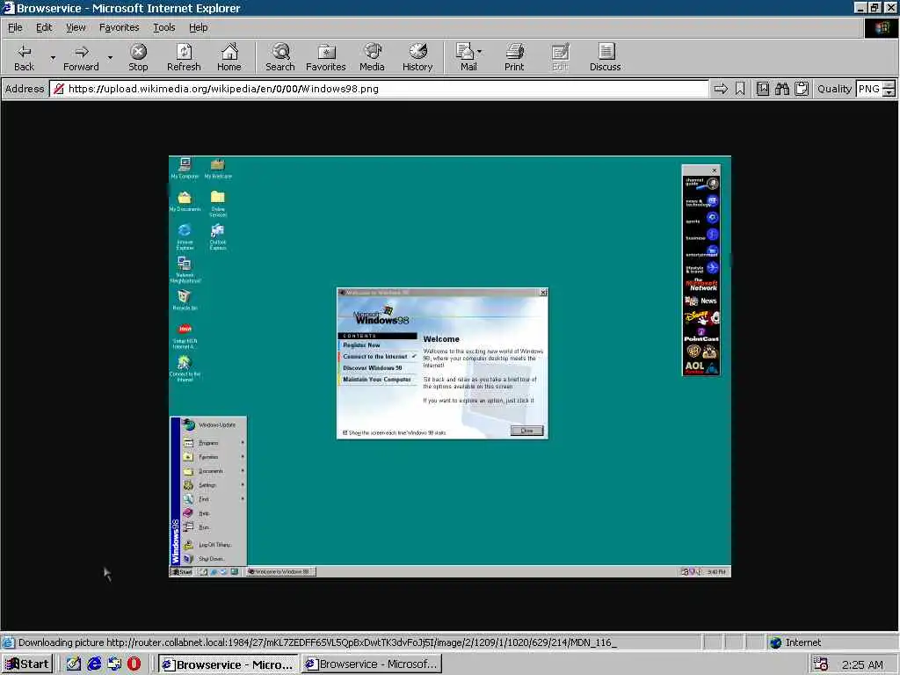Click the binoculars find icon
900x675 pixels.
pos(781,89)
